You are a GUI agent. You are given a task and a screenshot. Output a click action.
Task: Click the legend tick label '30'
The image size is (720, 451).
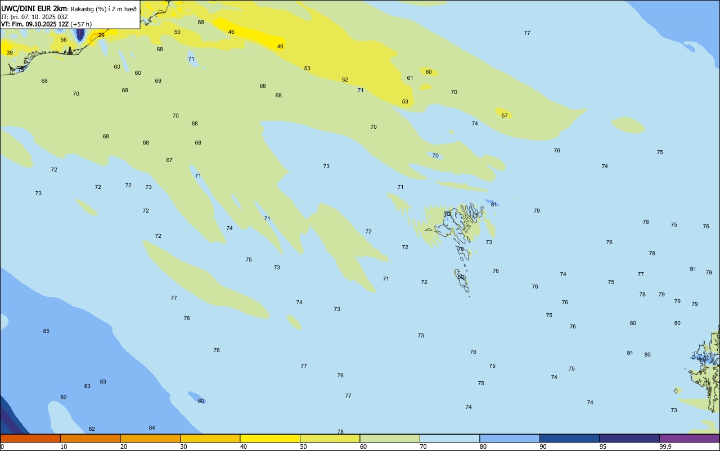[x=183, y=447]
